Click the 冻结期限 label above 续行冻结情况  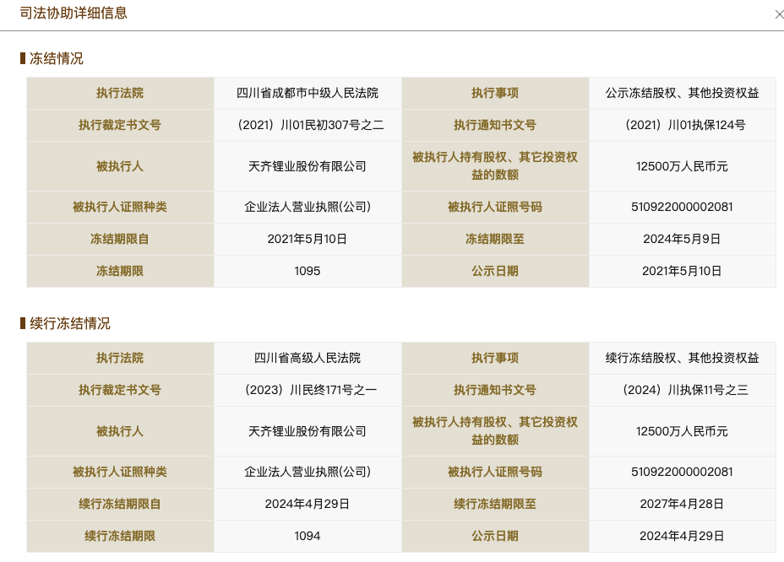coord(120,271)
